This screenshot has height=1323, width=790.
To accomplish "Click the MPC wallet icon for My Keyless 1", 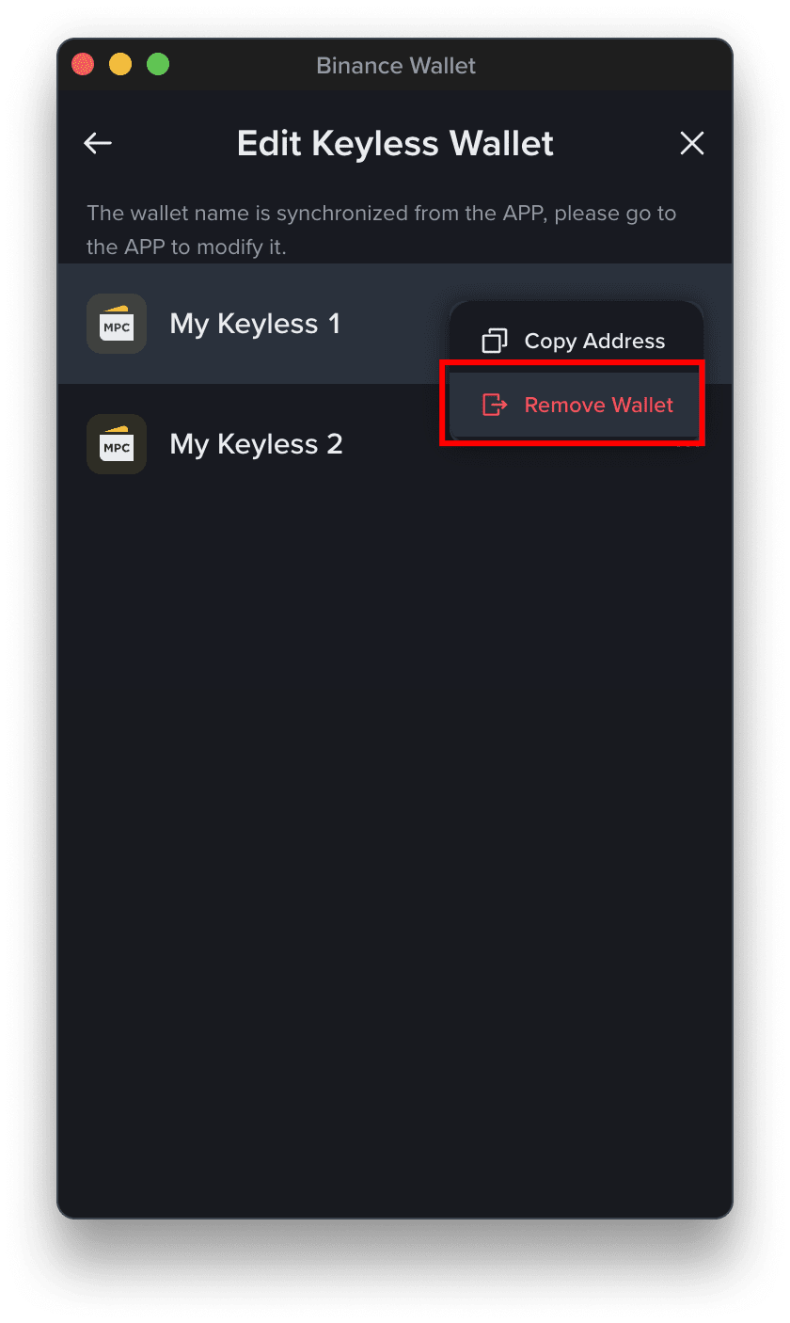I will 117,324.
